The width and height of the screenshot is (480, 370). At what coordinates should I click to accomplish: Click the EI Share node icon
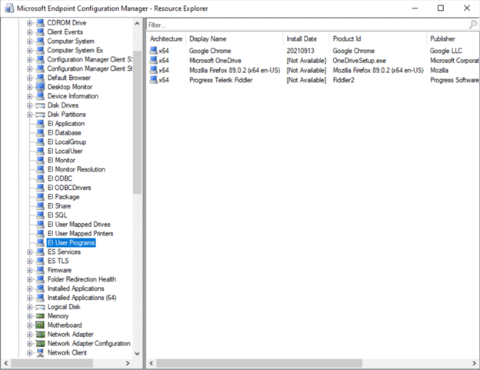click(40, 206)
